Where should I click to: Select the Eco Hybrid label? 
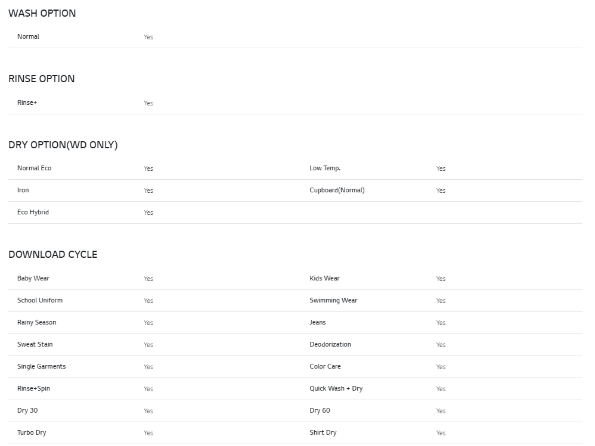[33, 212]
